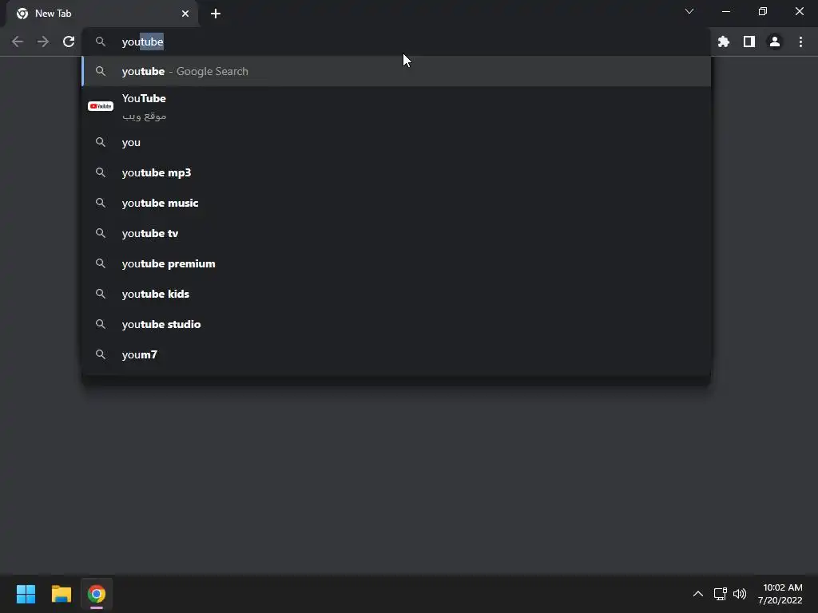This screenshot has width=818, height=613.
Task: Select 'youtube premium' suggestion
Action: [396, 263]
